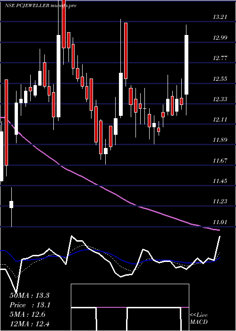
Task: Click the 12.33 price axis label
Action: pos(220,99)
